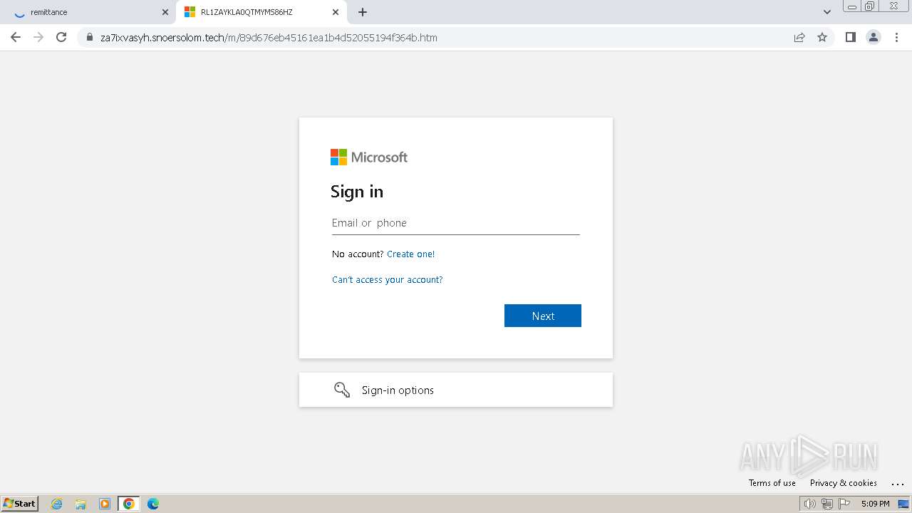Click the Create one! link
This screenshot has height=513, width=912.
click(410, 254)
